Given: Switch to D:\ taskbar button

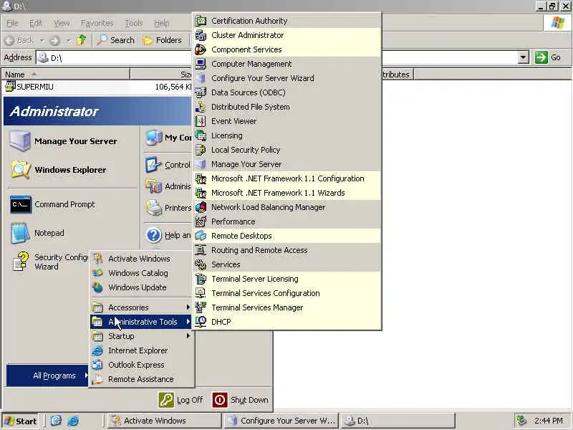Looking at the screenshot, I should coord(398,421).
